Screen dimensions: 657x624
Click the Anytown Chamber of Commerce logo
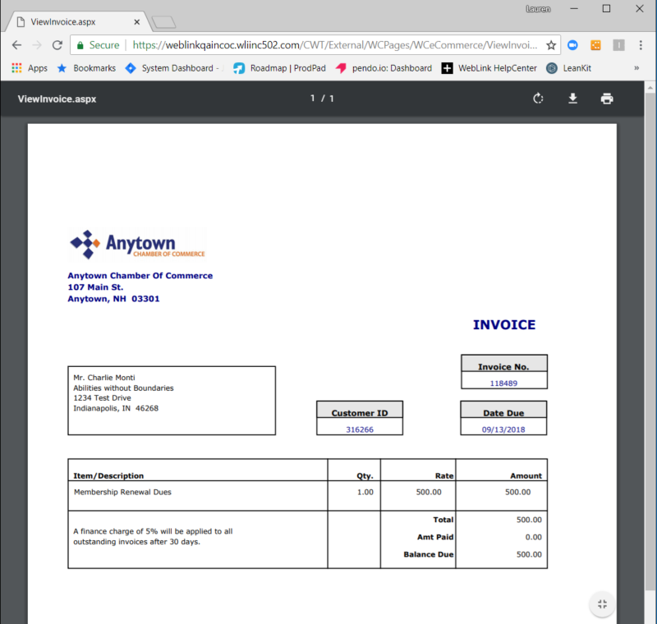tap(137, 245)
